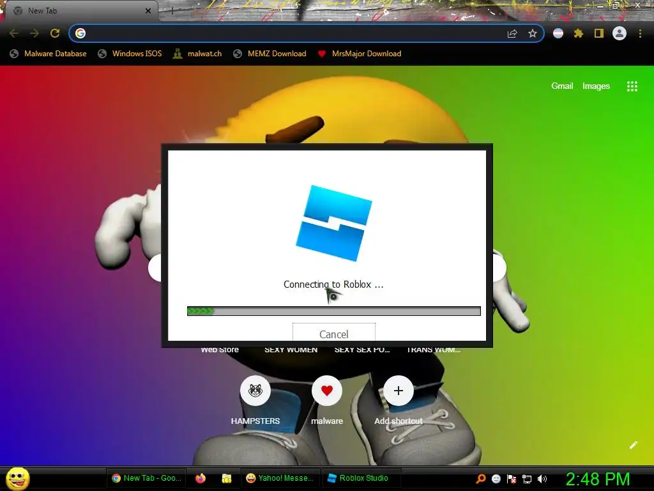Open network tray icon

click(x=527, y=479)
